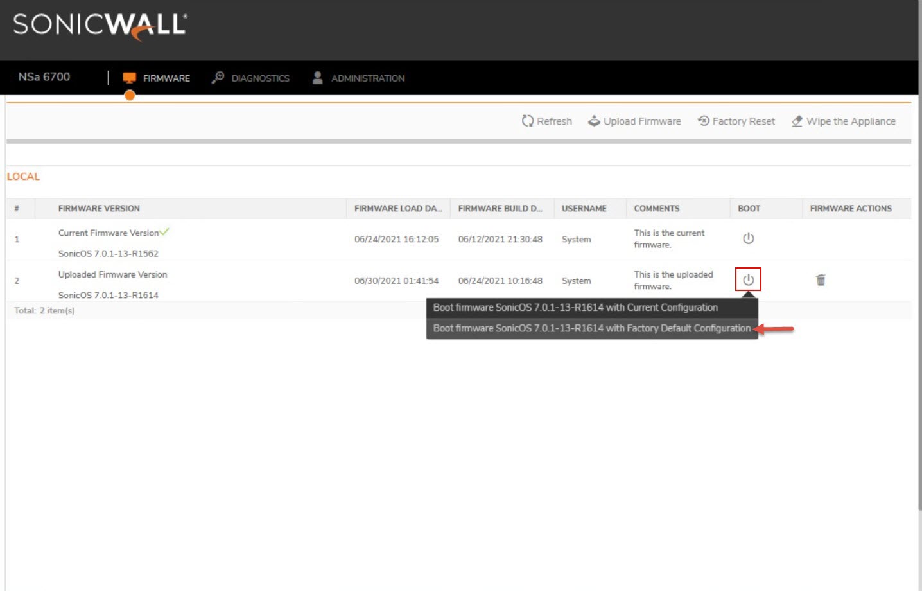Click the boot power icon for uploaded firmware
This screenshot has width=922, height=591.
[x=748, y=279]
